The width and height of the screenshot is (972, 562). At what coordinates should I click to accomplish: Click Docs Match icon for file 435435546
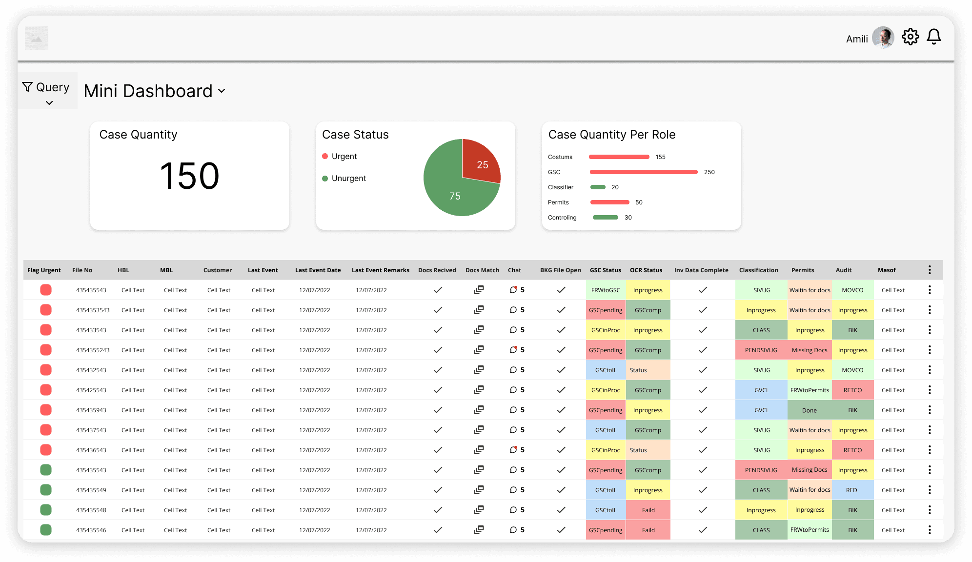coord(479,530)
